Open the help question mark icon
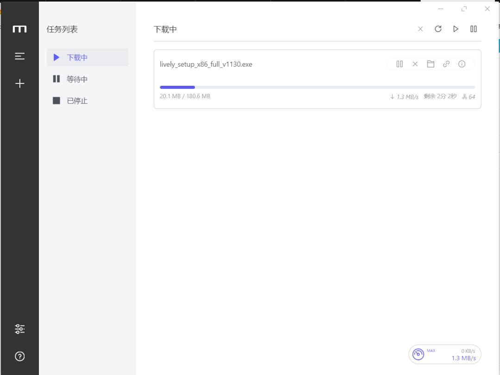The width and height of the screenshot is (500, 375). tap(19, 356)
